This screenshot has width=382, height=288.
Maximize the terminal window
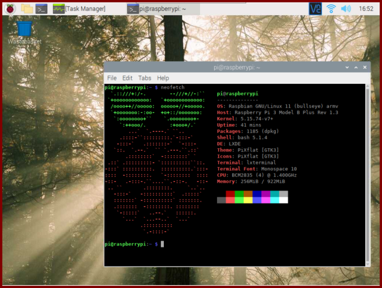tap(356, 67)
